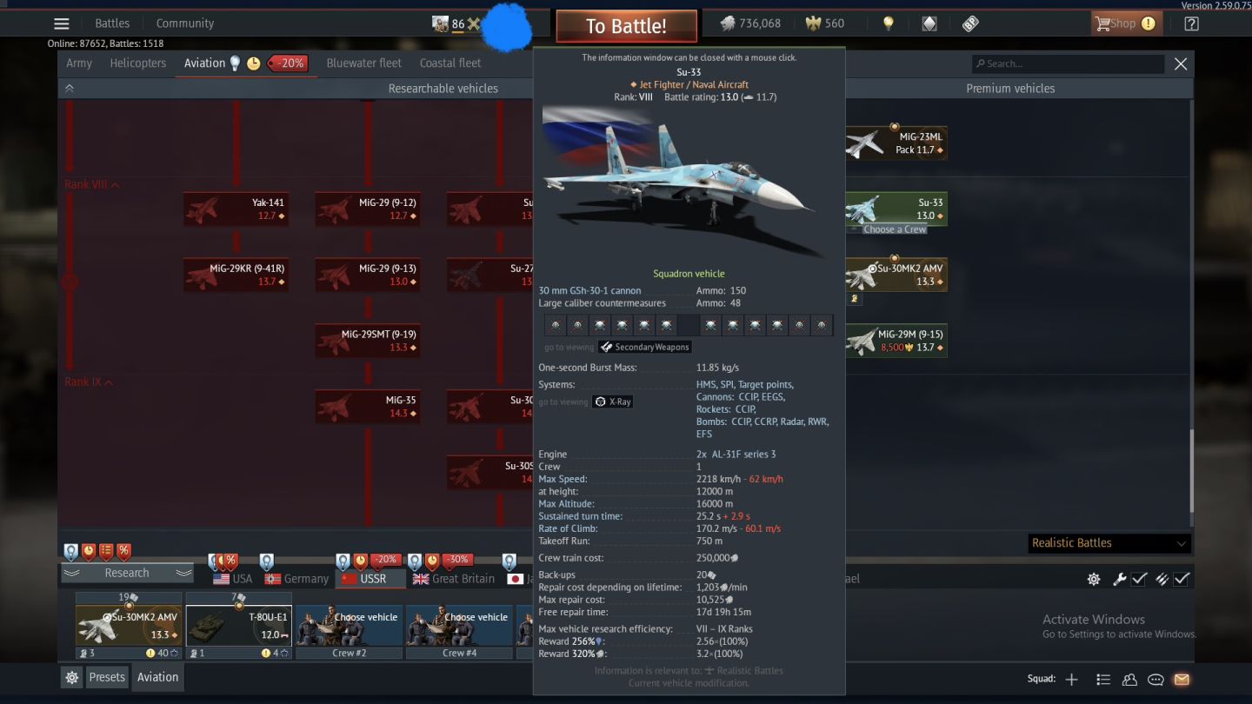This screenshot has width=1252, height=704.
Task: Add a squad member with plus icon
Action: (x=1071, y=679)
